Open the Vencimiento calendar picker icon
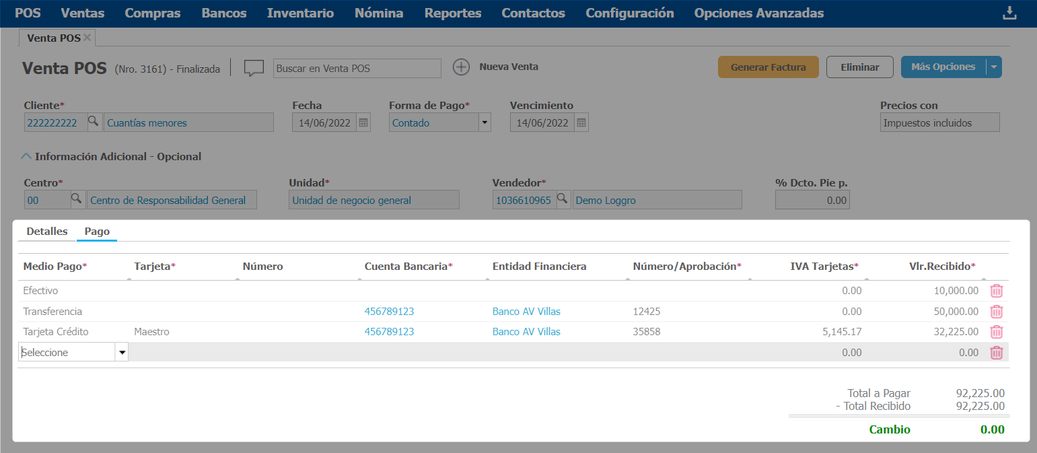The height and width of the screenshot is (453, 1037). pyautogui.click(x=581, y=123)
